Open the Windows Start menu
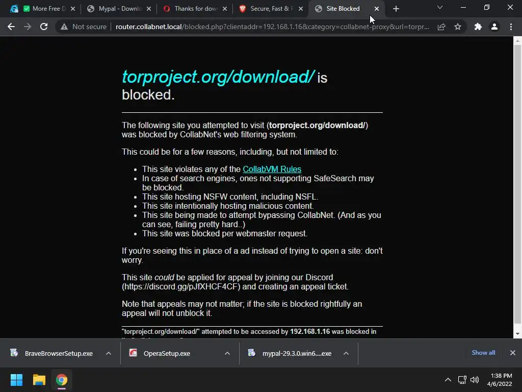This screenshot has width=522, height=392. [x=16, y=380]
